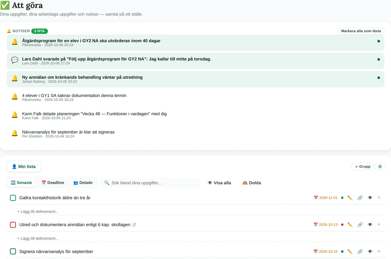Edit the Utred och dokumentera anmälan task
The width and height of the screenshot is (391, 259).
[x=350, y=225]
